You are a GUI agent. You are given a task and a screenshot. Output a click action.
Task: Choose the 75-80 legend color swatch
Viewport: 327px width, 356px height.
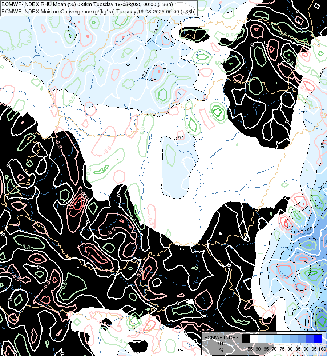286,339
